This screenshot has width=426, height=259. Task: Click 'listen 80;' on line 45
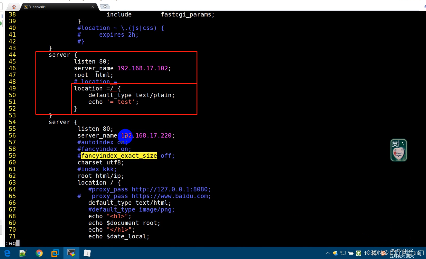(92, 61)
